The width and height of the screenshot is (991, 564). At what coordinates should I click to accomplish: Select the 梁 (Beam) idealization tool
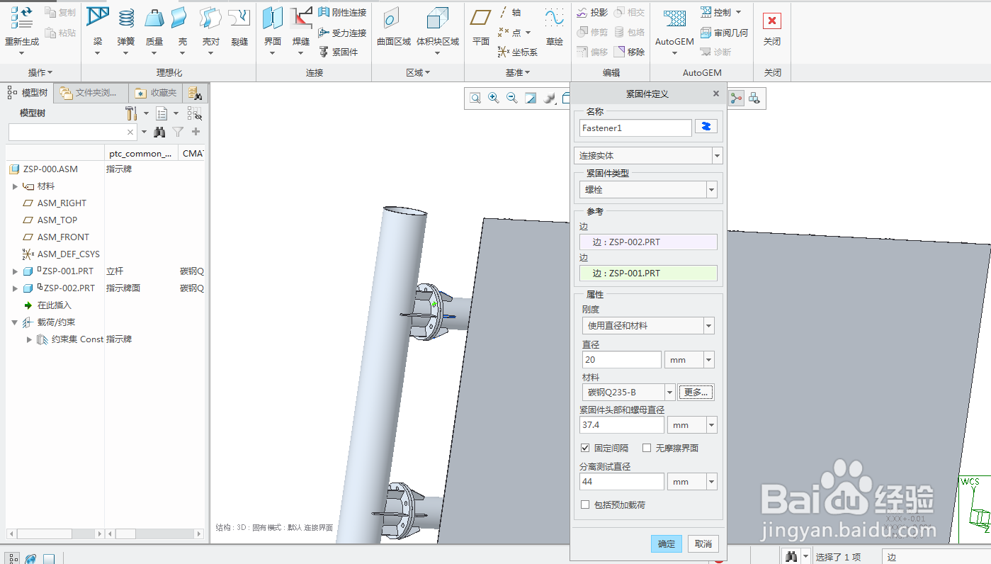point(98,17)
